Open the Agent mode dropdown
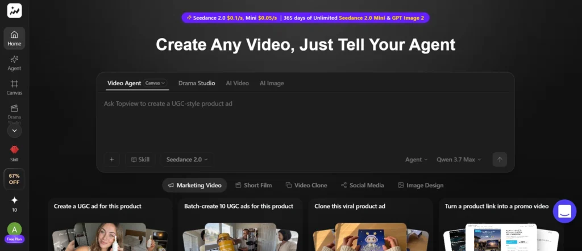This screenshot has width=582, height=251. 417,160
